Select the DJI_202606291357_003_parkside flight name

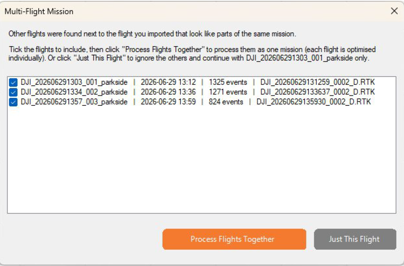[74, 102]
